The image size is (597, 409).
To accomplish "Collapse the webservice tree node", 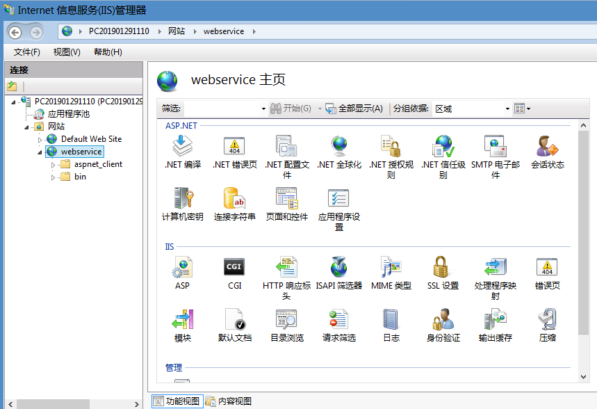I will click(x=40, y=152).
